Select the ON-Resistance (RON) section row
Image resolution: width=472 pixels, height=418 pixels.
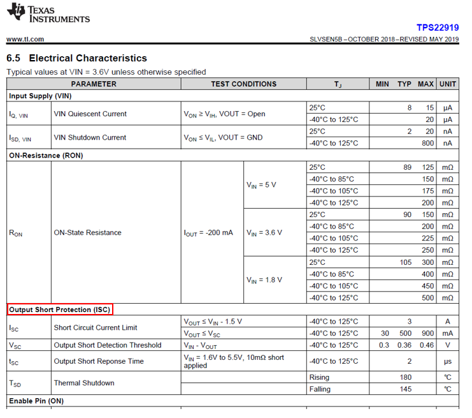coord(232,155)
